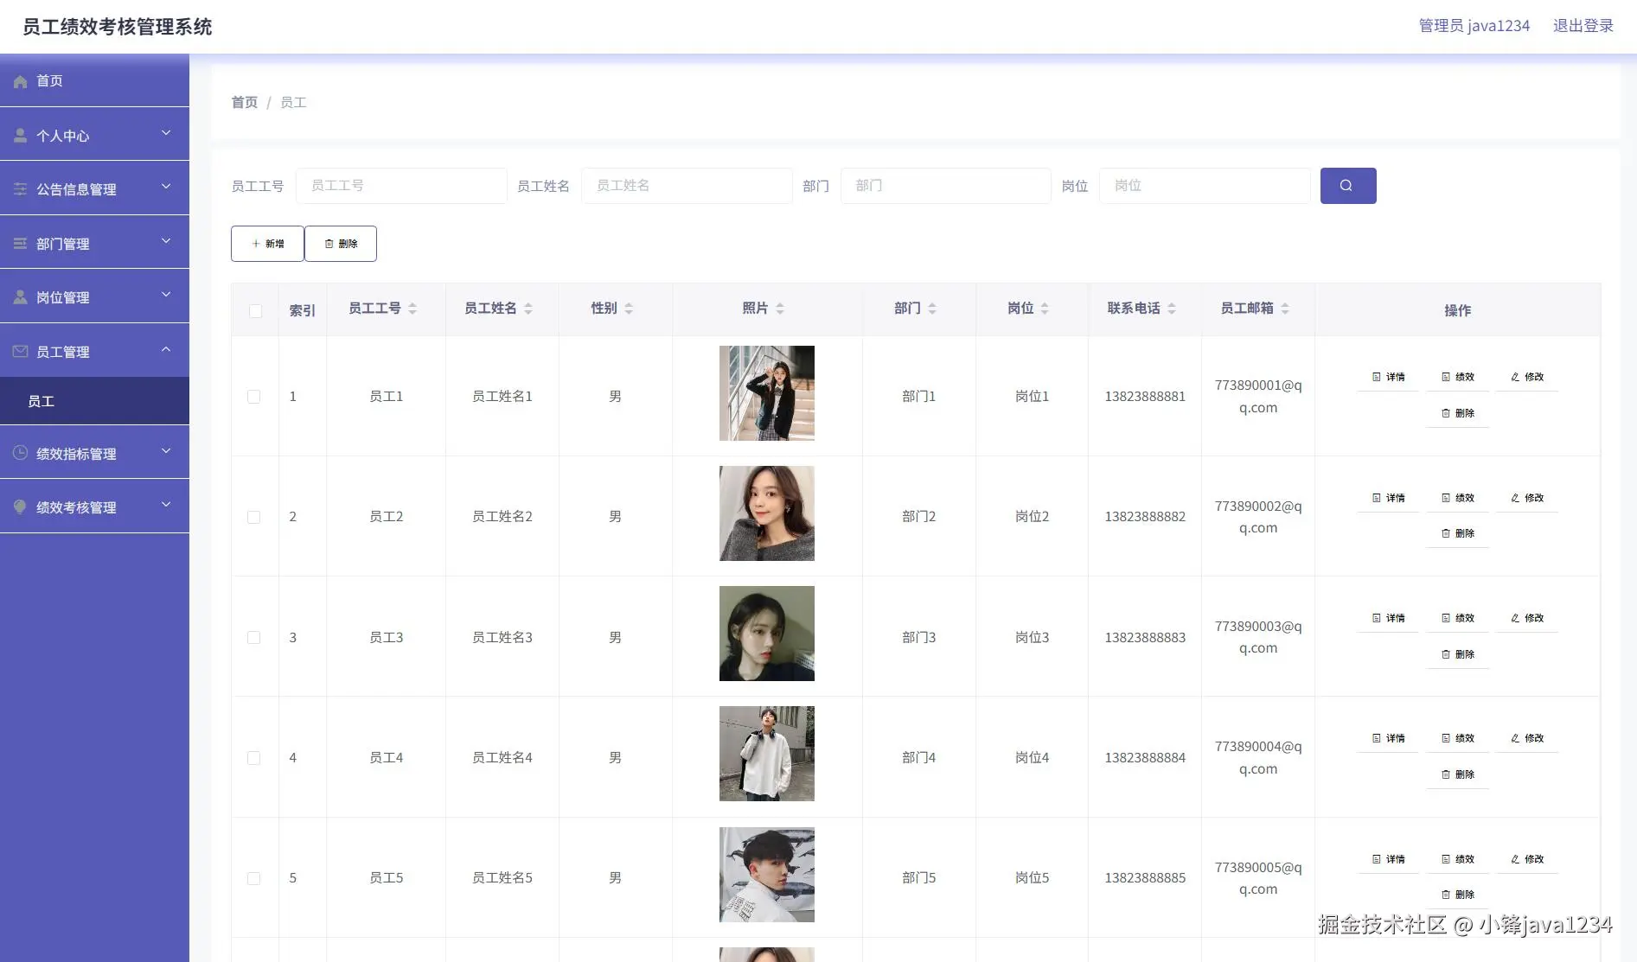Focus the 岗位 search field

pos(1205,186)
